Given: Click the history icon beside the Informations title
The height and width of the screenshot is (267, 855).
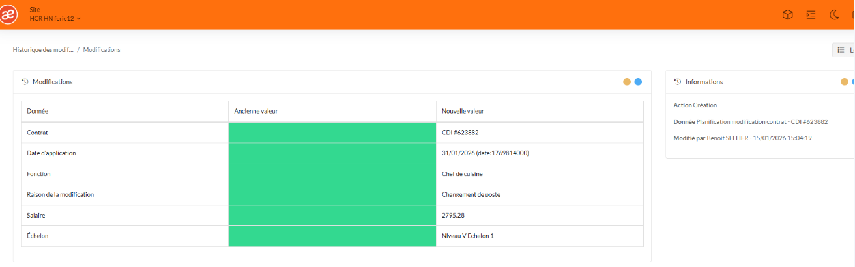Looking at the screenshot, I should point(678,82).
